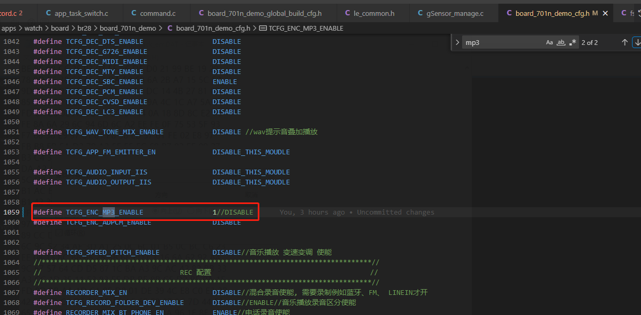Viewport: 641px width, 315px height.
Task: Click DISABLE_THIS_MOUDLE beside TCFG_AUDIO_INPUT_IIS
Action: [251, 172]
